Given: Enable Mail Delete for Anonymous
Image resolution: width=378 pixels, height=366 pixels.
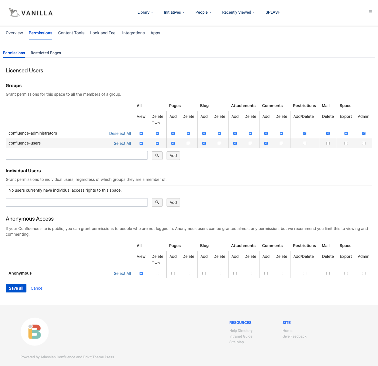Looking at the screenshot, I should point(328,273).
